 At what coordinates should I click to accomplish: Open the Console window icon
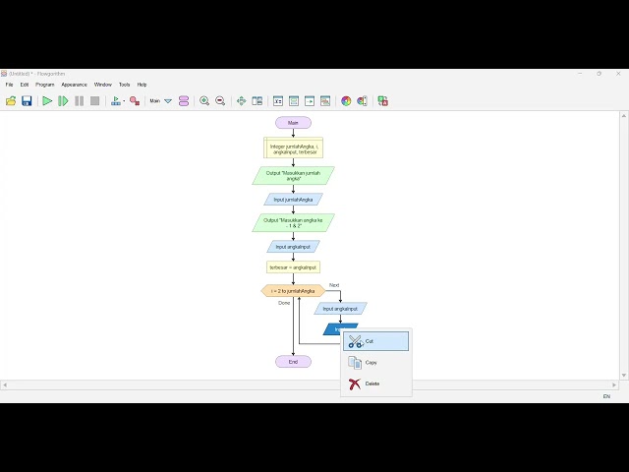point(294,100)
